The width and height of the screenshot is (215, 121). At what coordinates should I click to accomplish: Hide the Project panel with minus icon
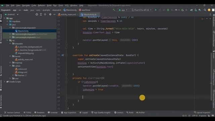click(x=54, y=14)
